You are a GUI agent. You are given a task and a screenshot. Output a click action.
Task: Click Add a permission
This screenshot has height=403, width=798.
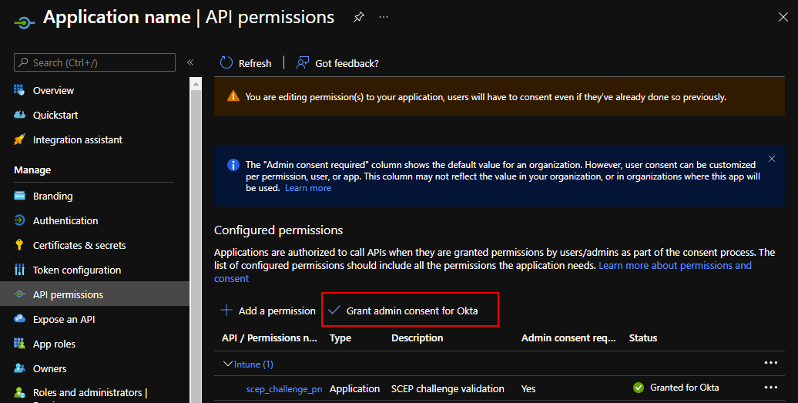tap(268, 311)
